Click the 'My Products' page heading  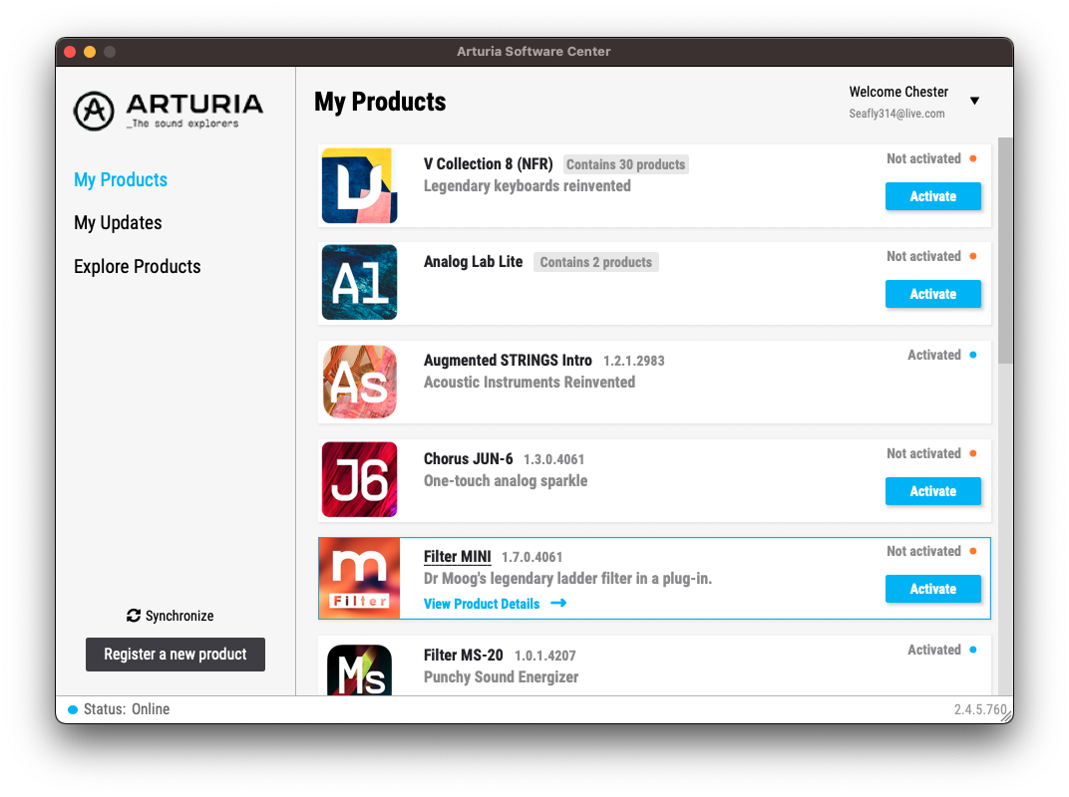[x=380, y=102]
